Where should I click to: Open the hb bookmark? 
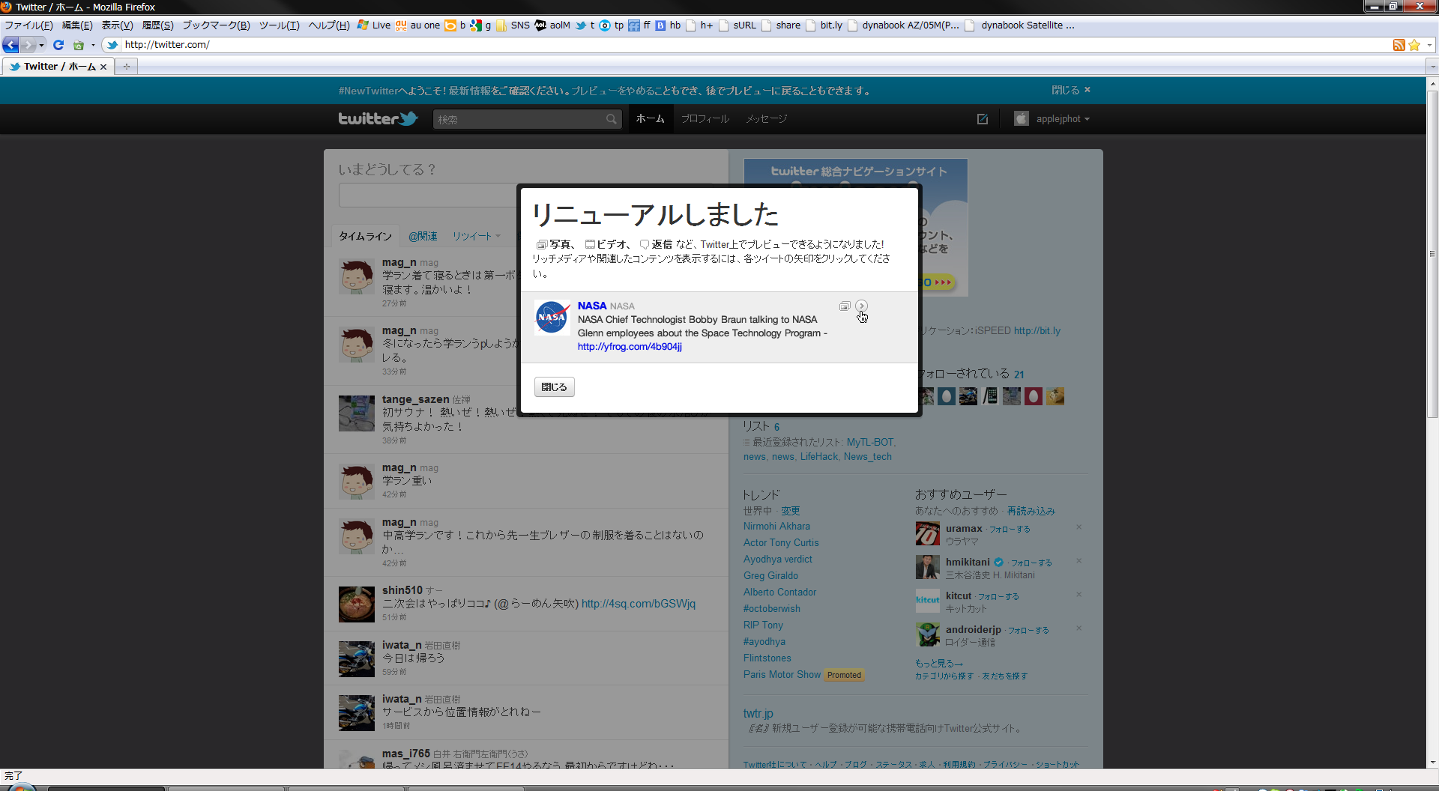click(x=669, y=25)
